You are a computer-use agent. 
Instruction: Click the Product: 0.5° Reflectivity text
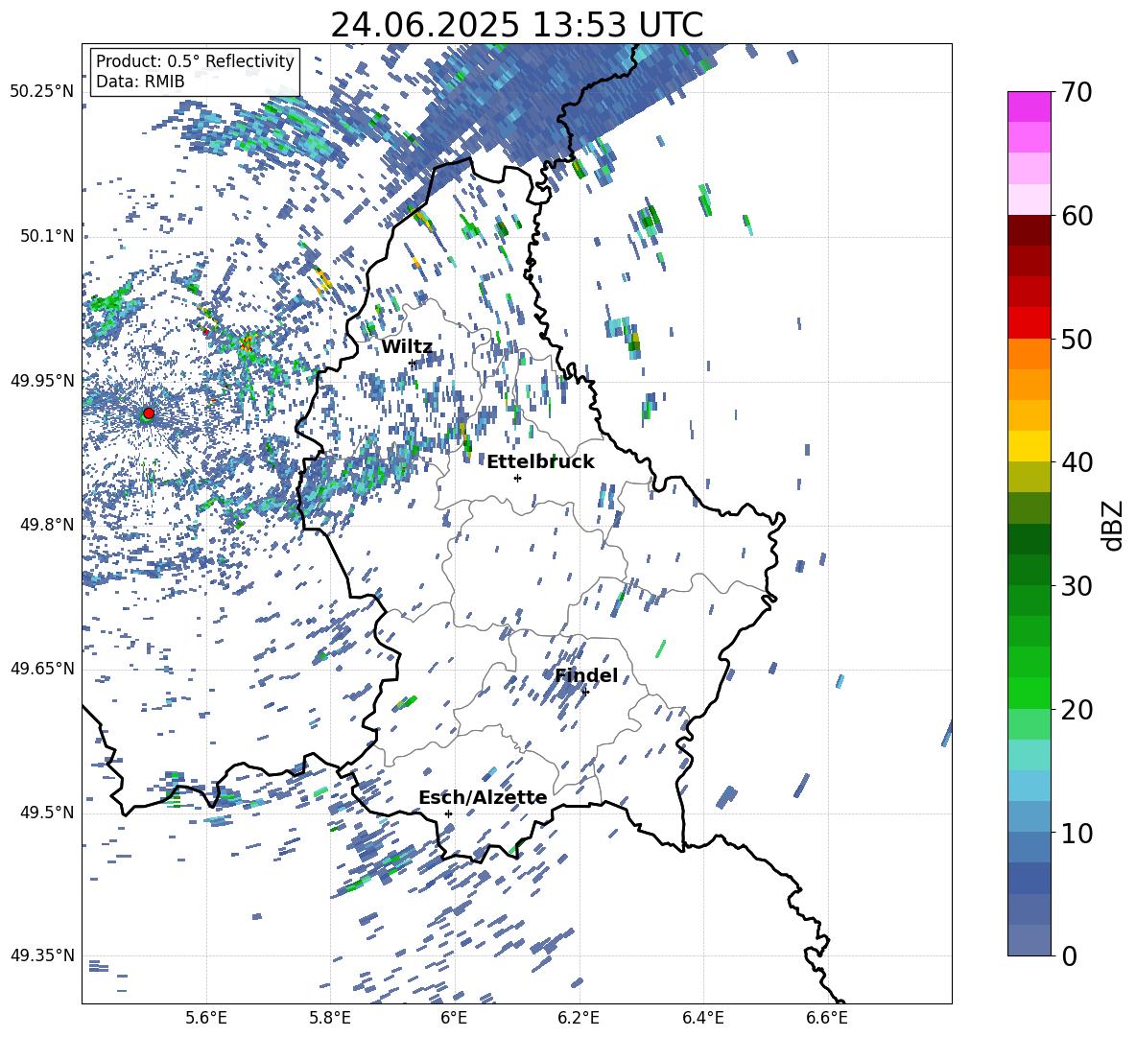click(x=195, y=60)
